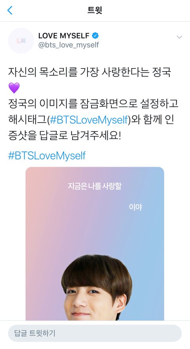Open the @bts_love_myself handle
This screenshot has width=190, height=349.
[68, 45]
